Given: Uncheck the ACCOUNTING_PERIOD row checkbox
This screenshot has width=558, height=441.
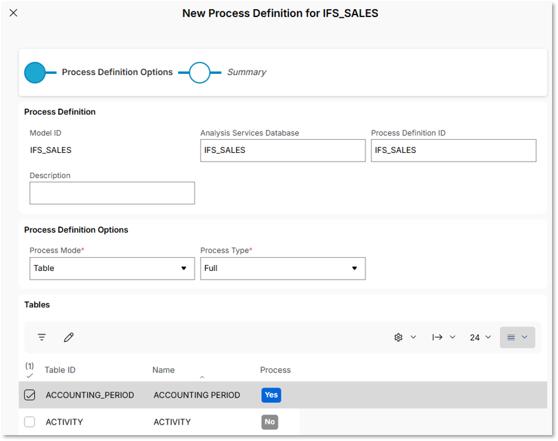Looking at the screenshot, I should click(x=30, y=395).
